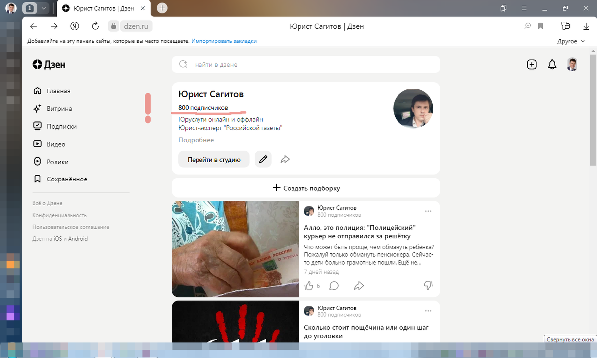This screenshot has width=597, height=358.
Task: Open the browser downloads icon
Action: 585,26
